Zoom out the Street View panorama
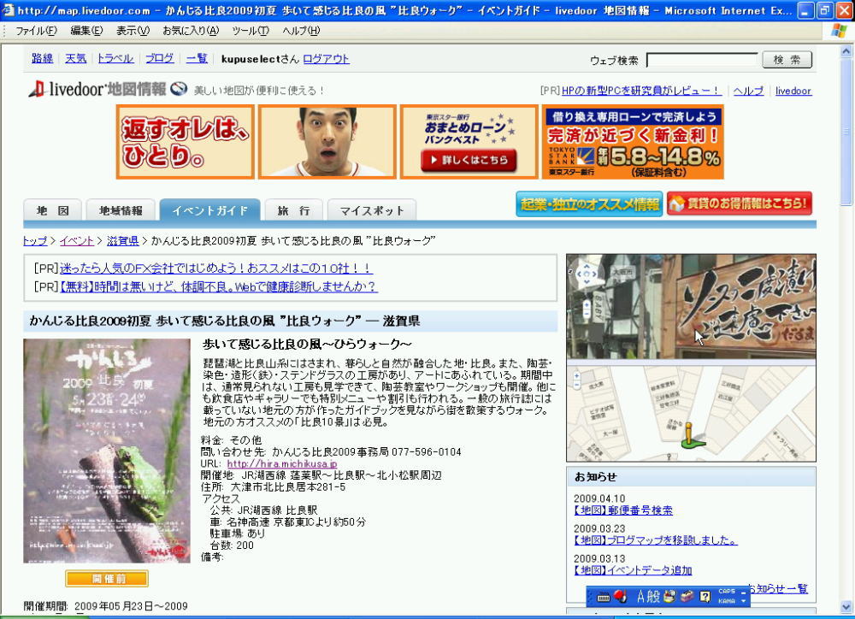 point(587,314)
